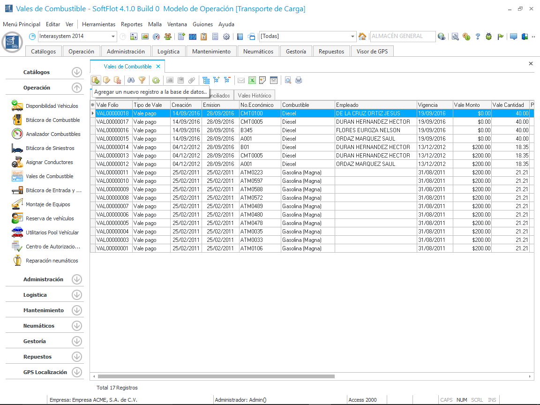Screen dimensions: 540x405
Task: Click the printer icon in the grid toolbar
Action: [x=299, y=80]
